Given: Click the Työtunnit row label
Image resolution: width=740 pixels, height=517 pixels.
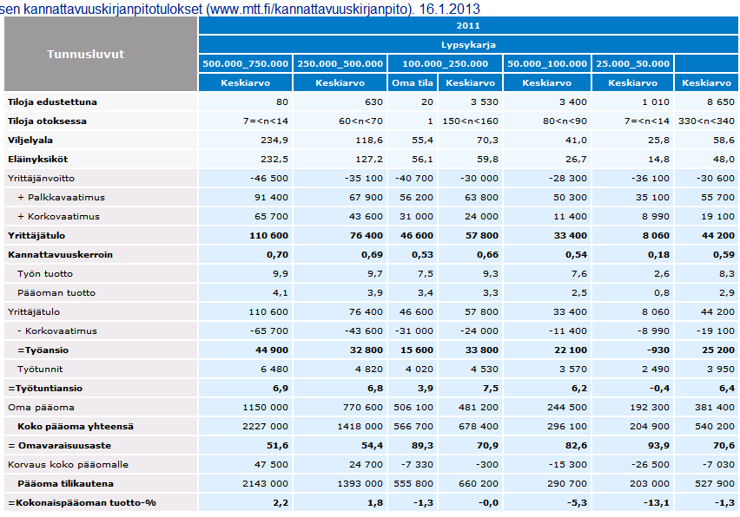Looking at the screenshot, I should tap(40, 369).
